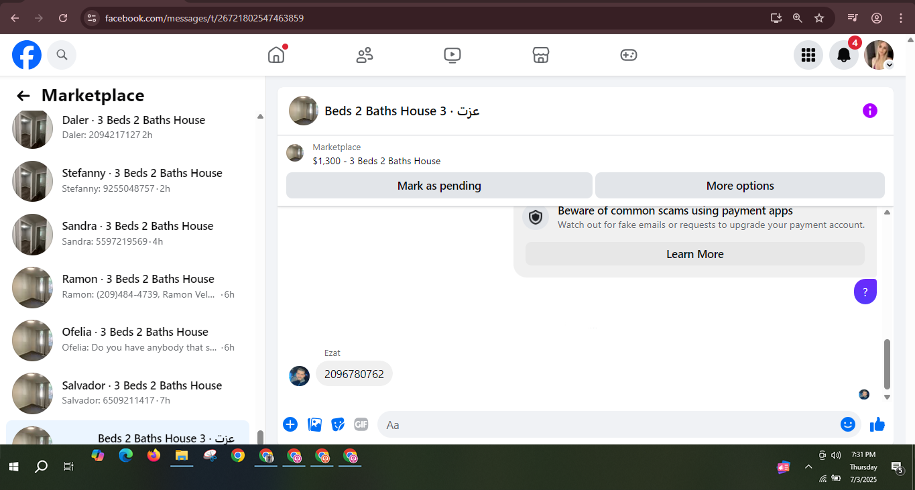Open emoji picker in message box
Screen dimensions: 915x490
pyautogui.click(x=848, y=424)
